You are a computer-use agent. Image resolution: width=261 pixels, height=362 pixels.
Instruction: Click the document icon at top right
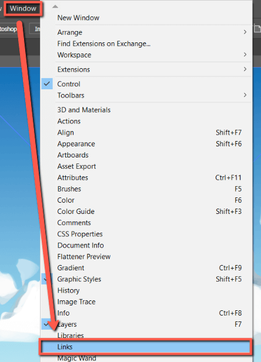[x=257, y=29]
